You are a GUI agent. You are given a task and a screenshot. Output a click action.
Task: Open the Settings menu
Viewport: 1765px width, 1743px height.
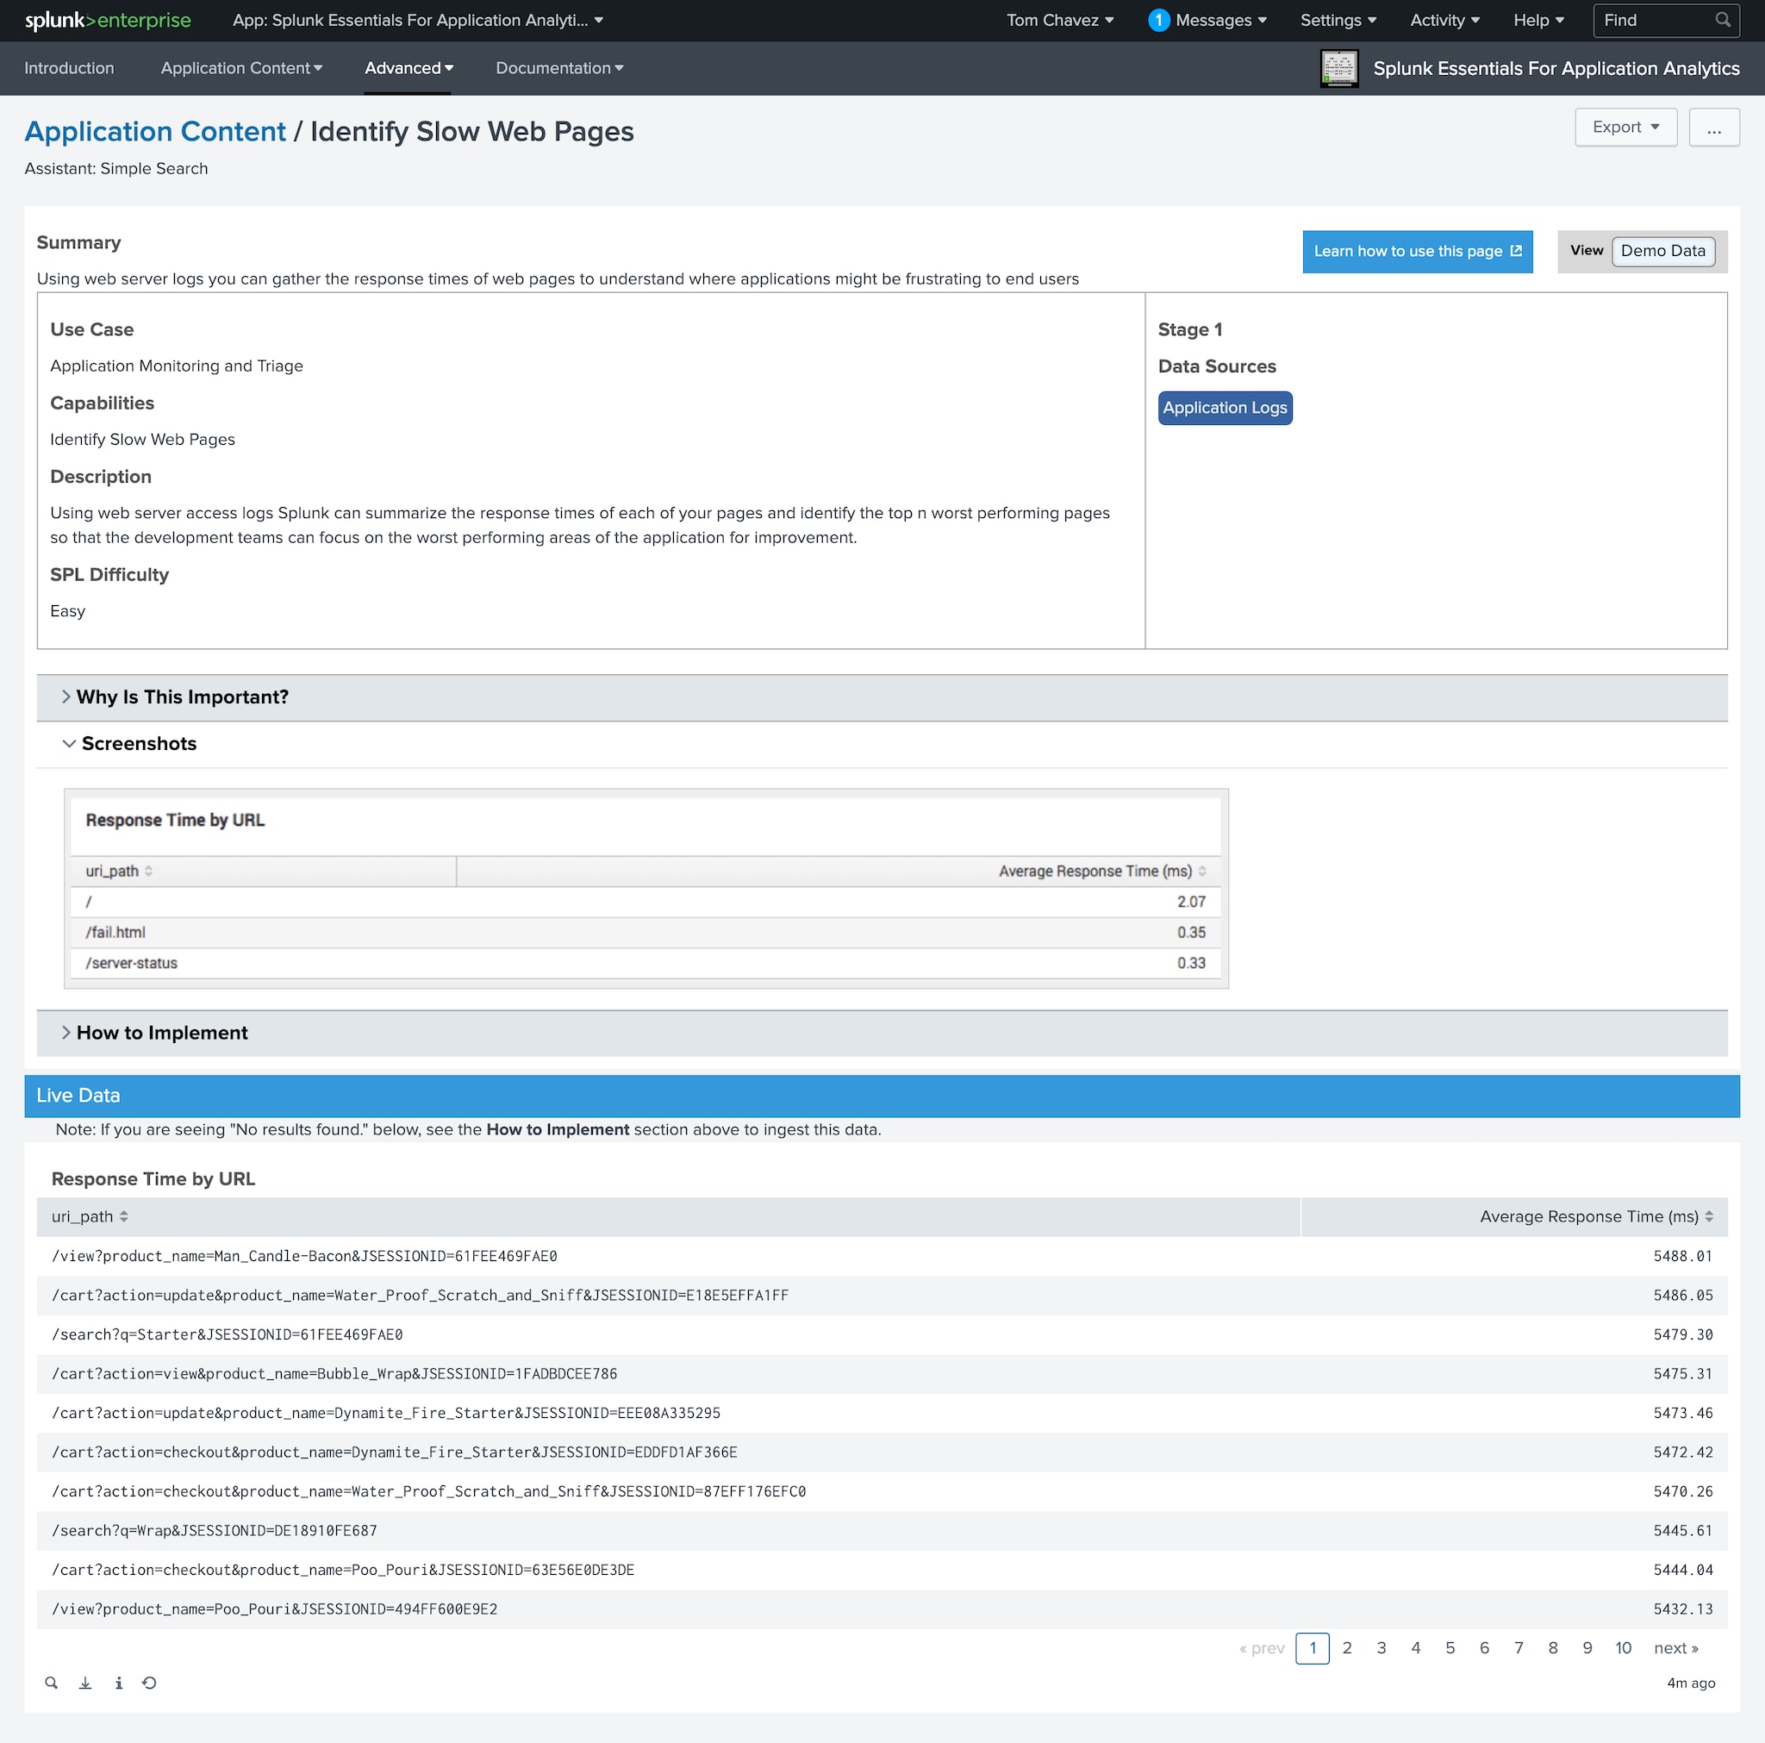[x=1338, y=20]
